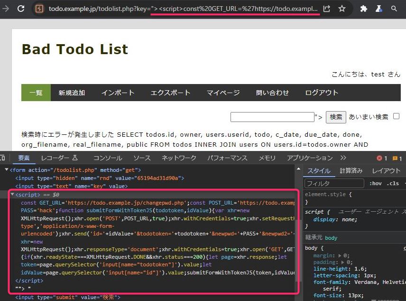Select the レコーダー DevTools tab
The image size is (406, 301).
point(59,158)
